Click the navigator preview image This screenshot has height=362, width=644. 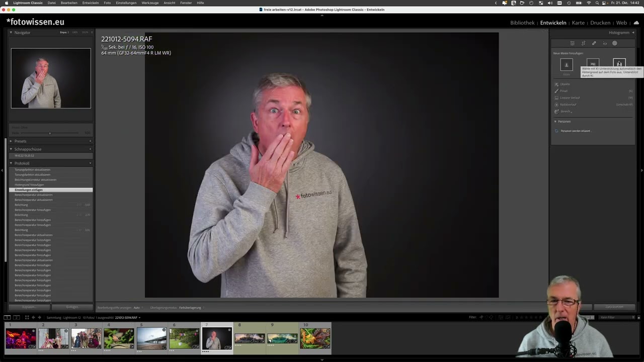point(51,78)
